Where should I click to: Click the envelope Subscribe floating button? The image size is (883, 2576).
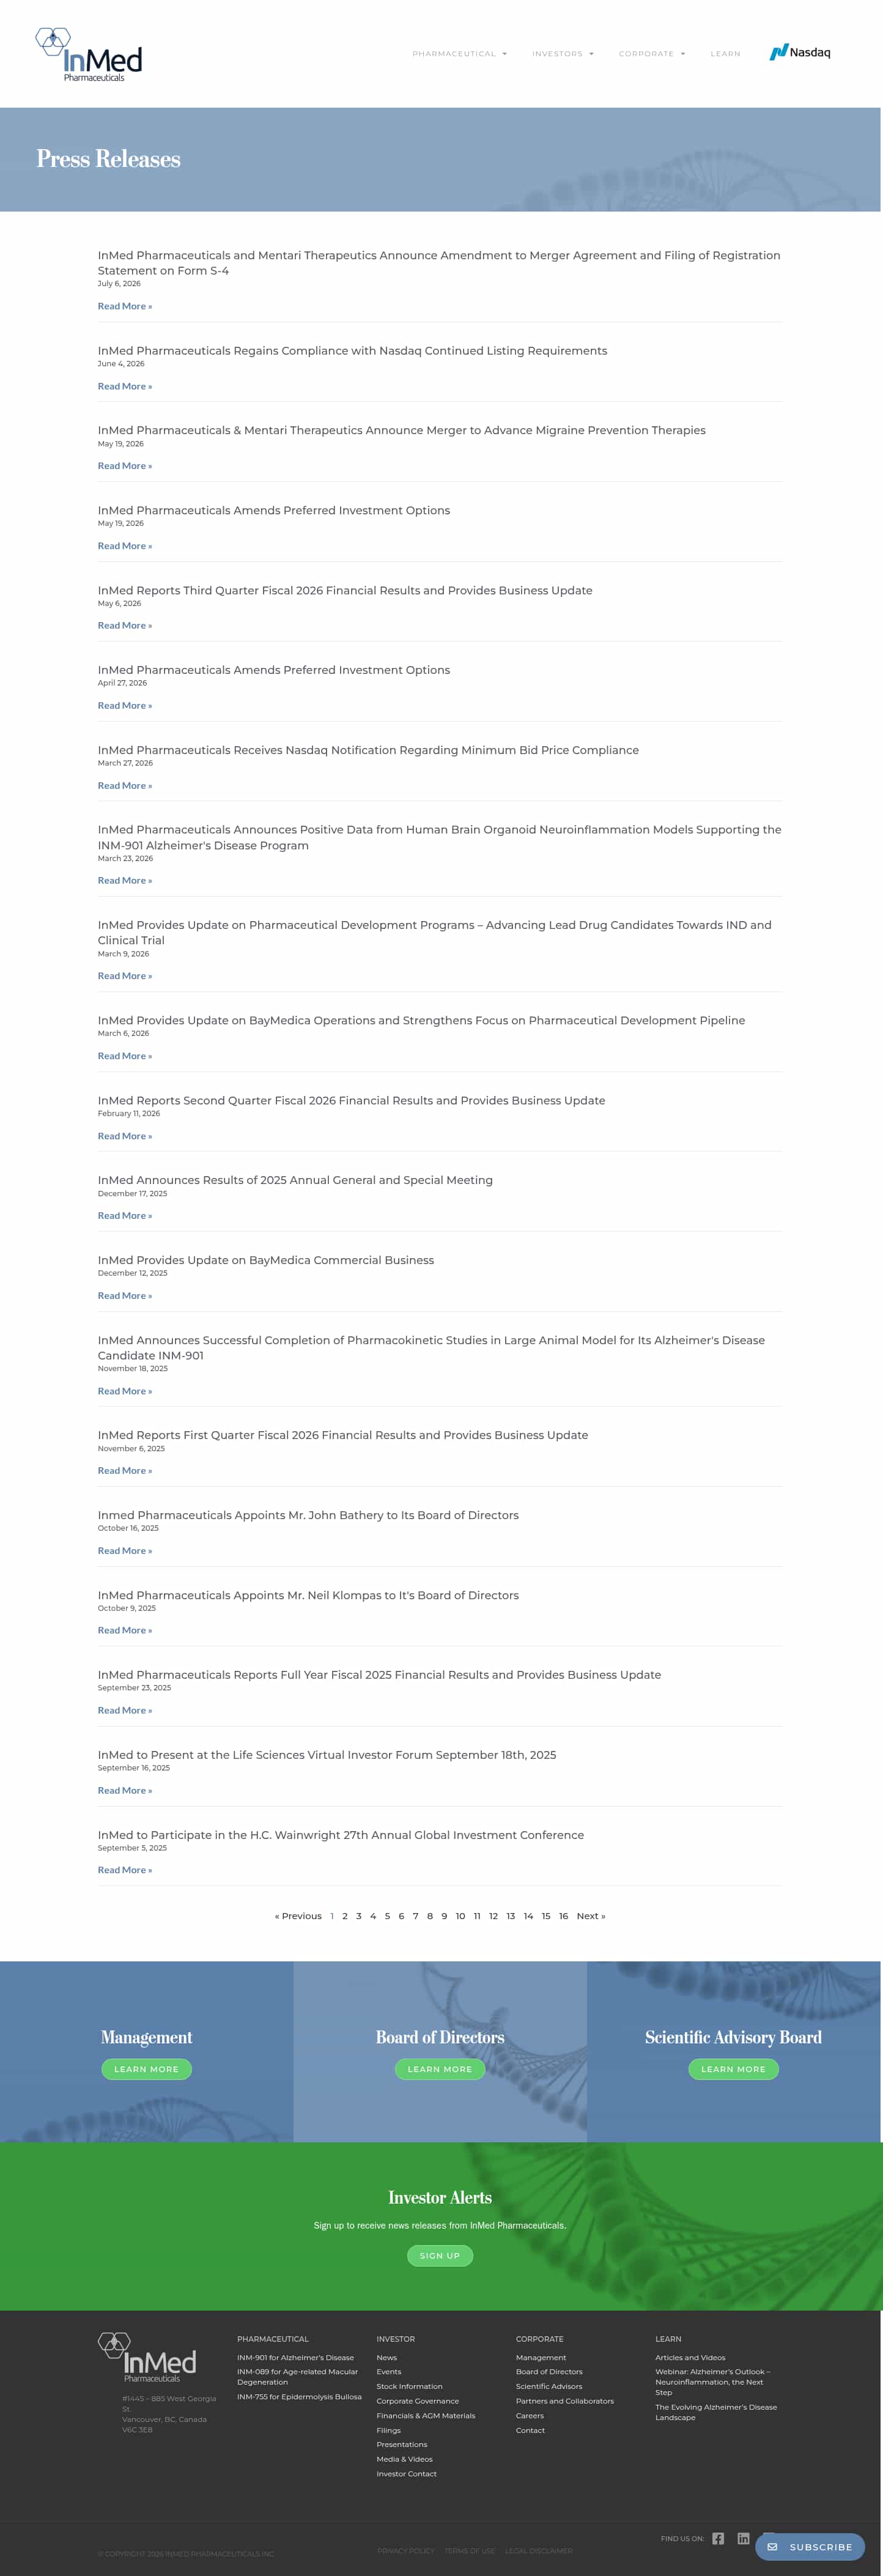coord(810,2546)
